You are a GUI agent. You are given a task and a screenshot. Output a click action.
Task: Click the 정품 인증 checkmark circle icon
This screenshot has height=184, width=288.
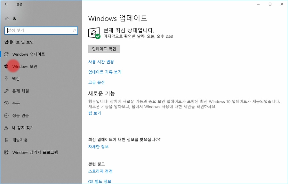[x=6, y=116]
